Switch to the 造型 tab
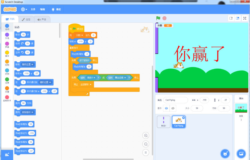 tap(26, 19)
